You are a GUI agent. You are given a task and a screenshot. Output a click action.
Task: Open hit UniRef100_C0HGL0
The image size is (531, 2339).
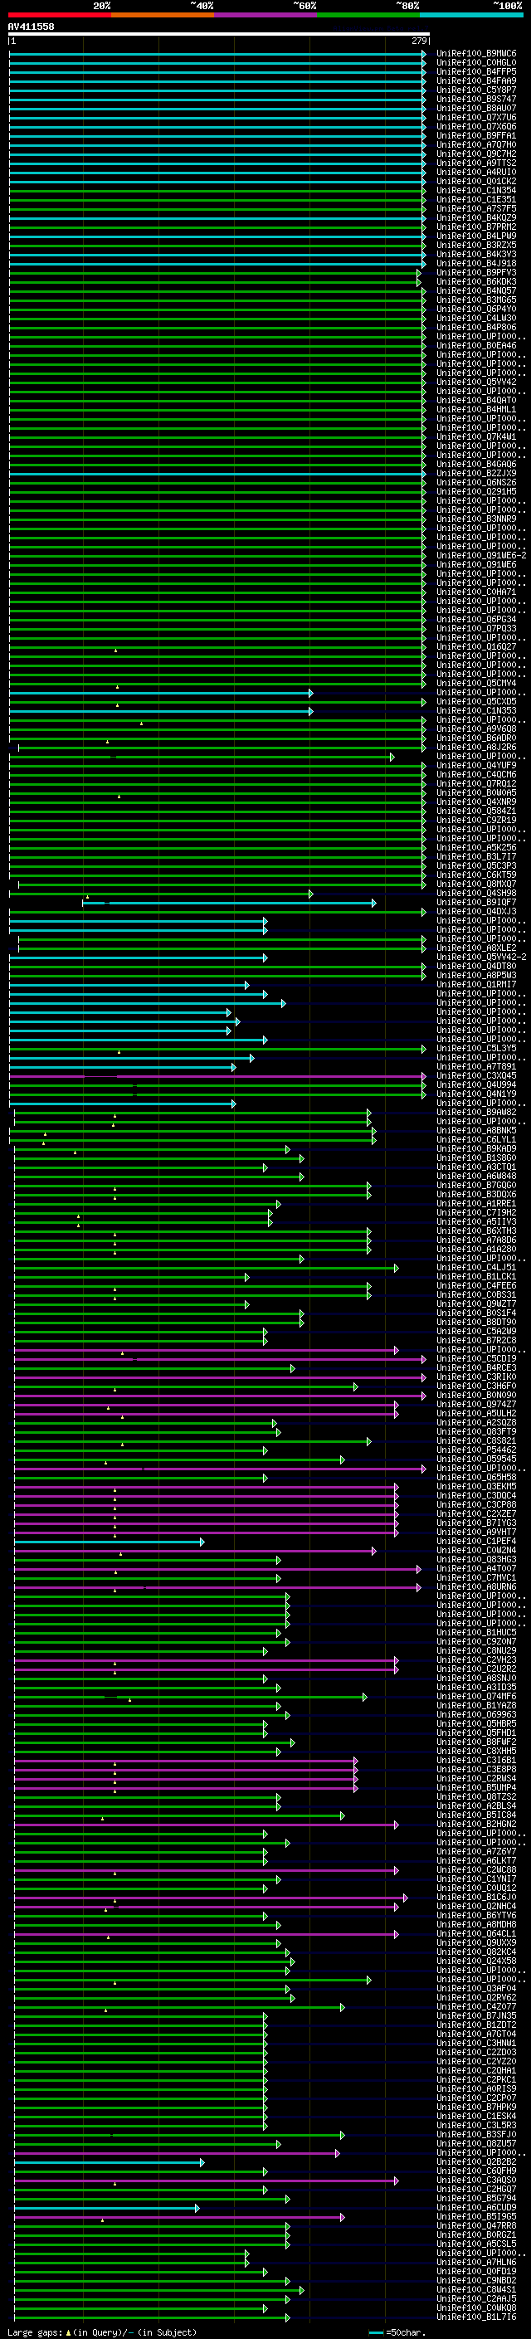(x=476, y=63)
